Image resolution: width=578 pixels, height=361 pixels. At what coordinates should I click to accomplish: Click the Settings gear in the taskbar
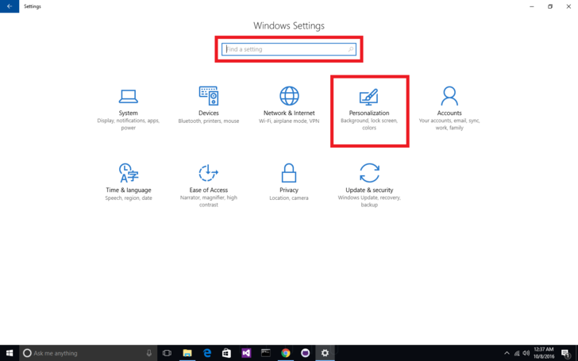pyautogui.click(x=325, y=353)
